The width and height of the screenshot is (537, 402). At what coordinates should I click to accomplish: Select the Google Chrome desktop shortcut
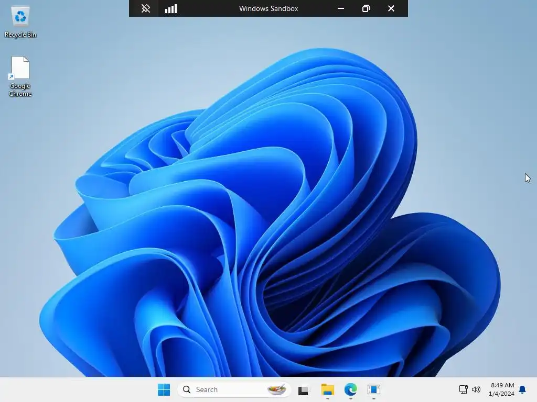point(20,76)
